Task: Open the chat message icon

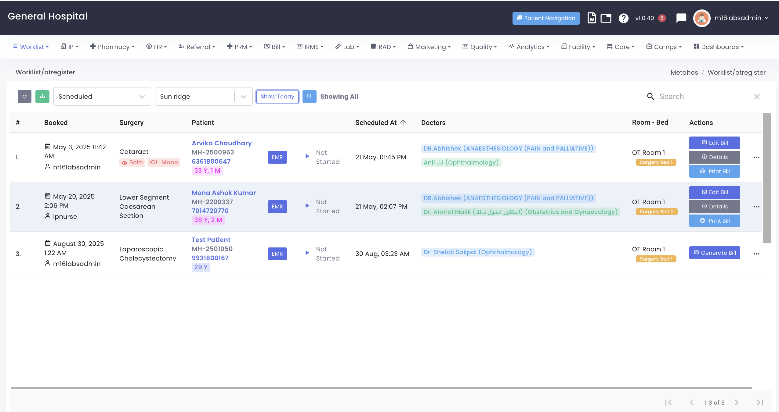Action: click(x=681, y=18)
